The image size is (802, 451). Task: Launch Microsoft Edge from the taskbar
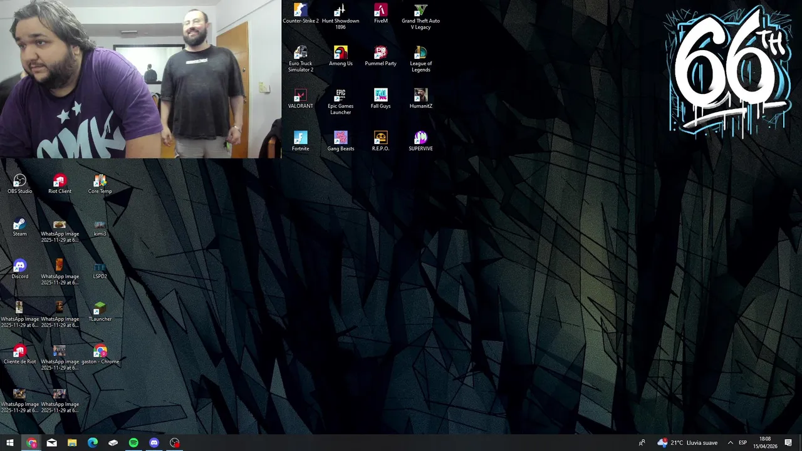click(93, 443)
